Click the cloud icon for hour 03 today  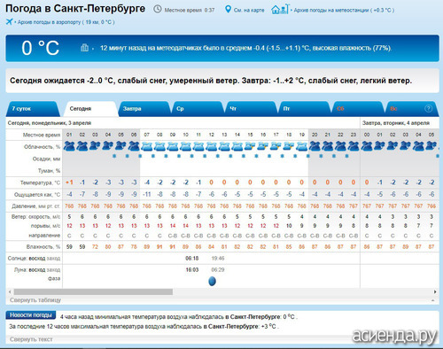click(95, 146)
